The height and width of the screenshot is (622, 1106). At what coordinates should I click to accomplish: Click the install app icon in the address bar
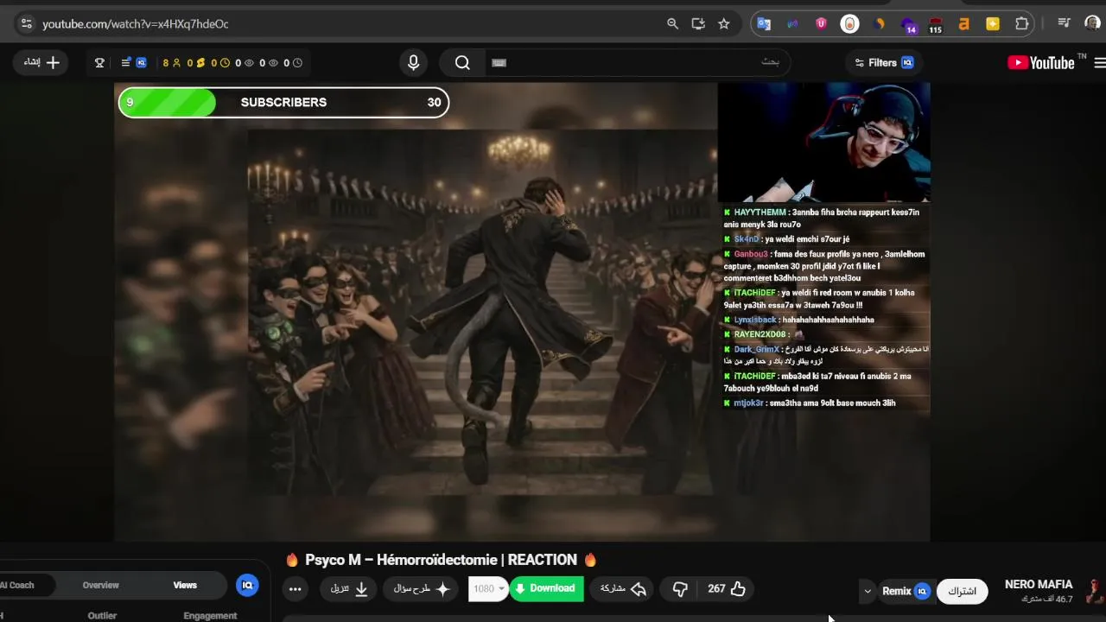pyautogui.click(x=698, y=24)
